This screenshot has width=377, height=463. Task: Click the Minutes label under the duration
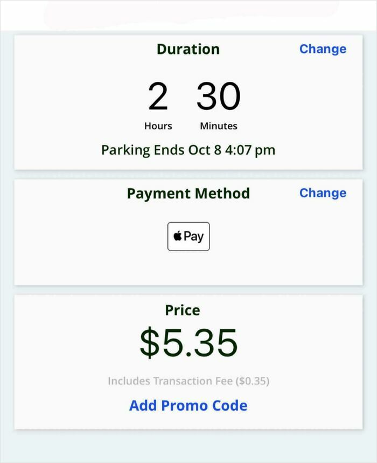point(218,126)
